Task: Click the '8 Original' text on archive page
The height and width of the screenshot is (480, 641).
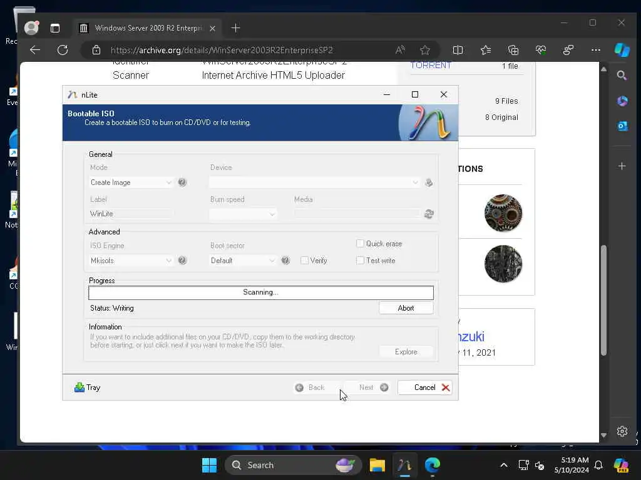Action: pyautogui.click(x=501, y=117)
